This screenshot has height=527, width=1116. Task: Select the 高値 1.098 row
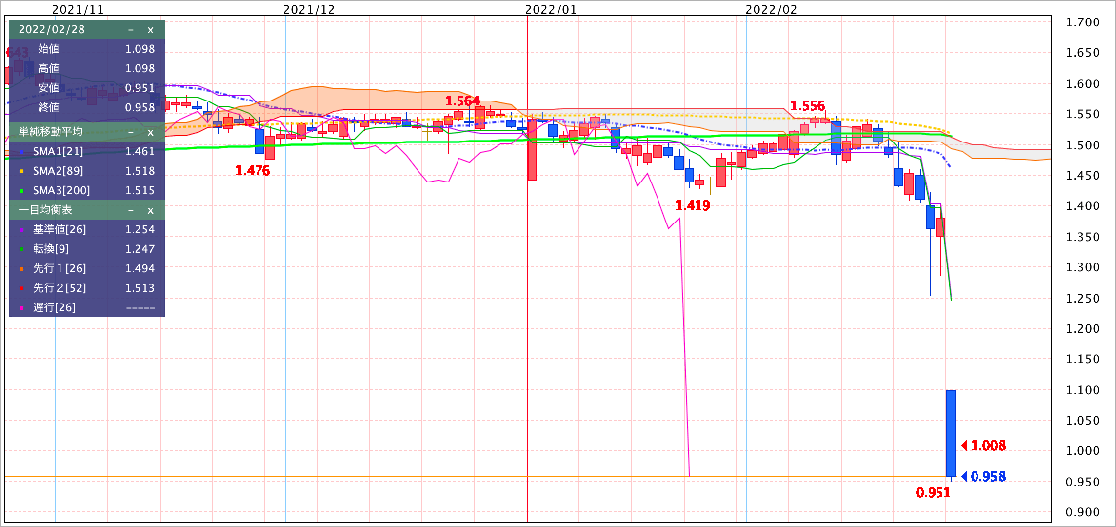(x=87, y=68)
